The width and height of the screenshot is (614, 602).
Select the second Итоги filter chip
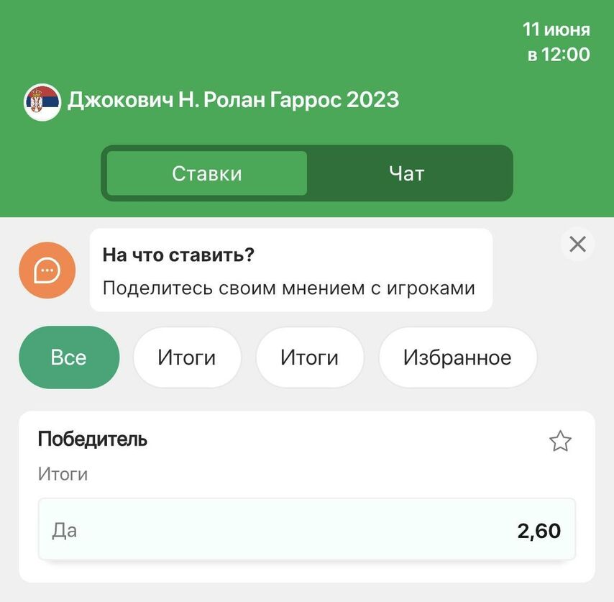309,357
